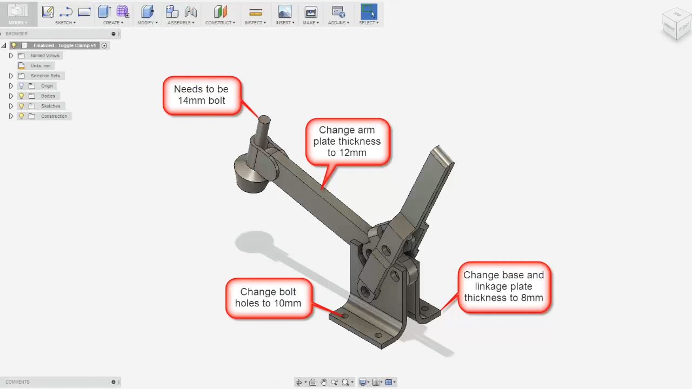Viewport: 692px width, 389px height.
Task: Expand the Construction folder node
Action: [x=11, y=116]
